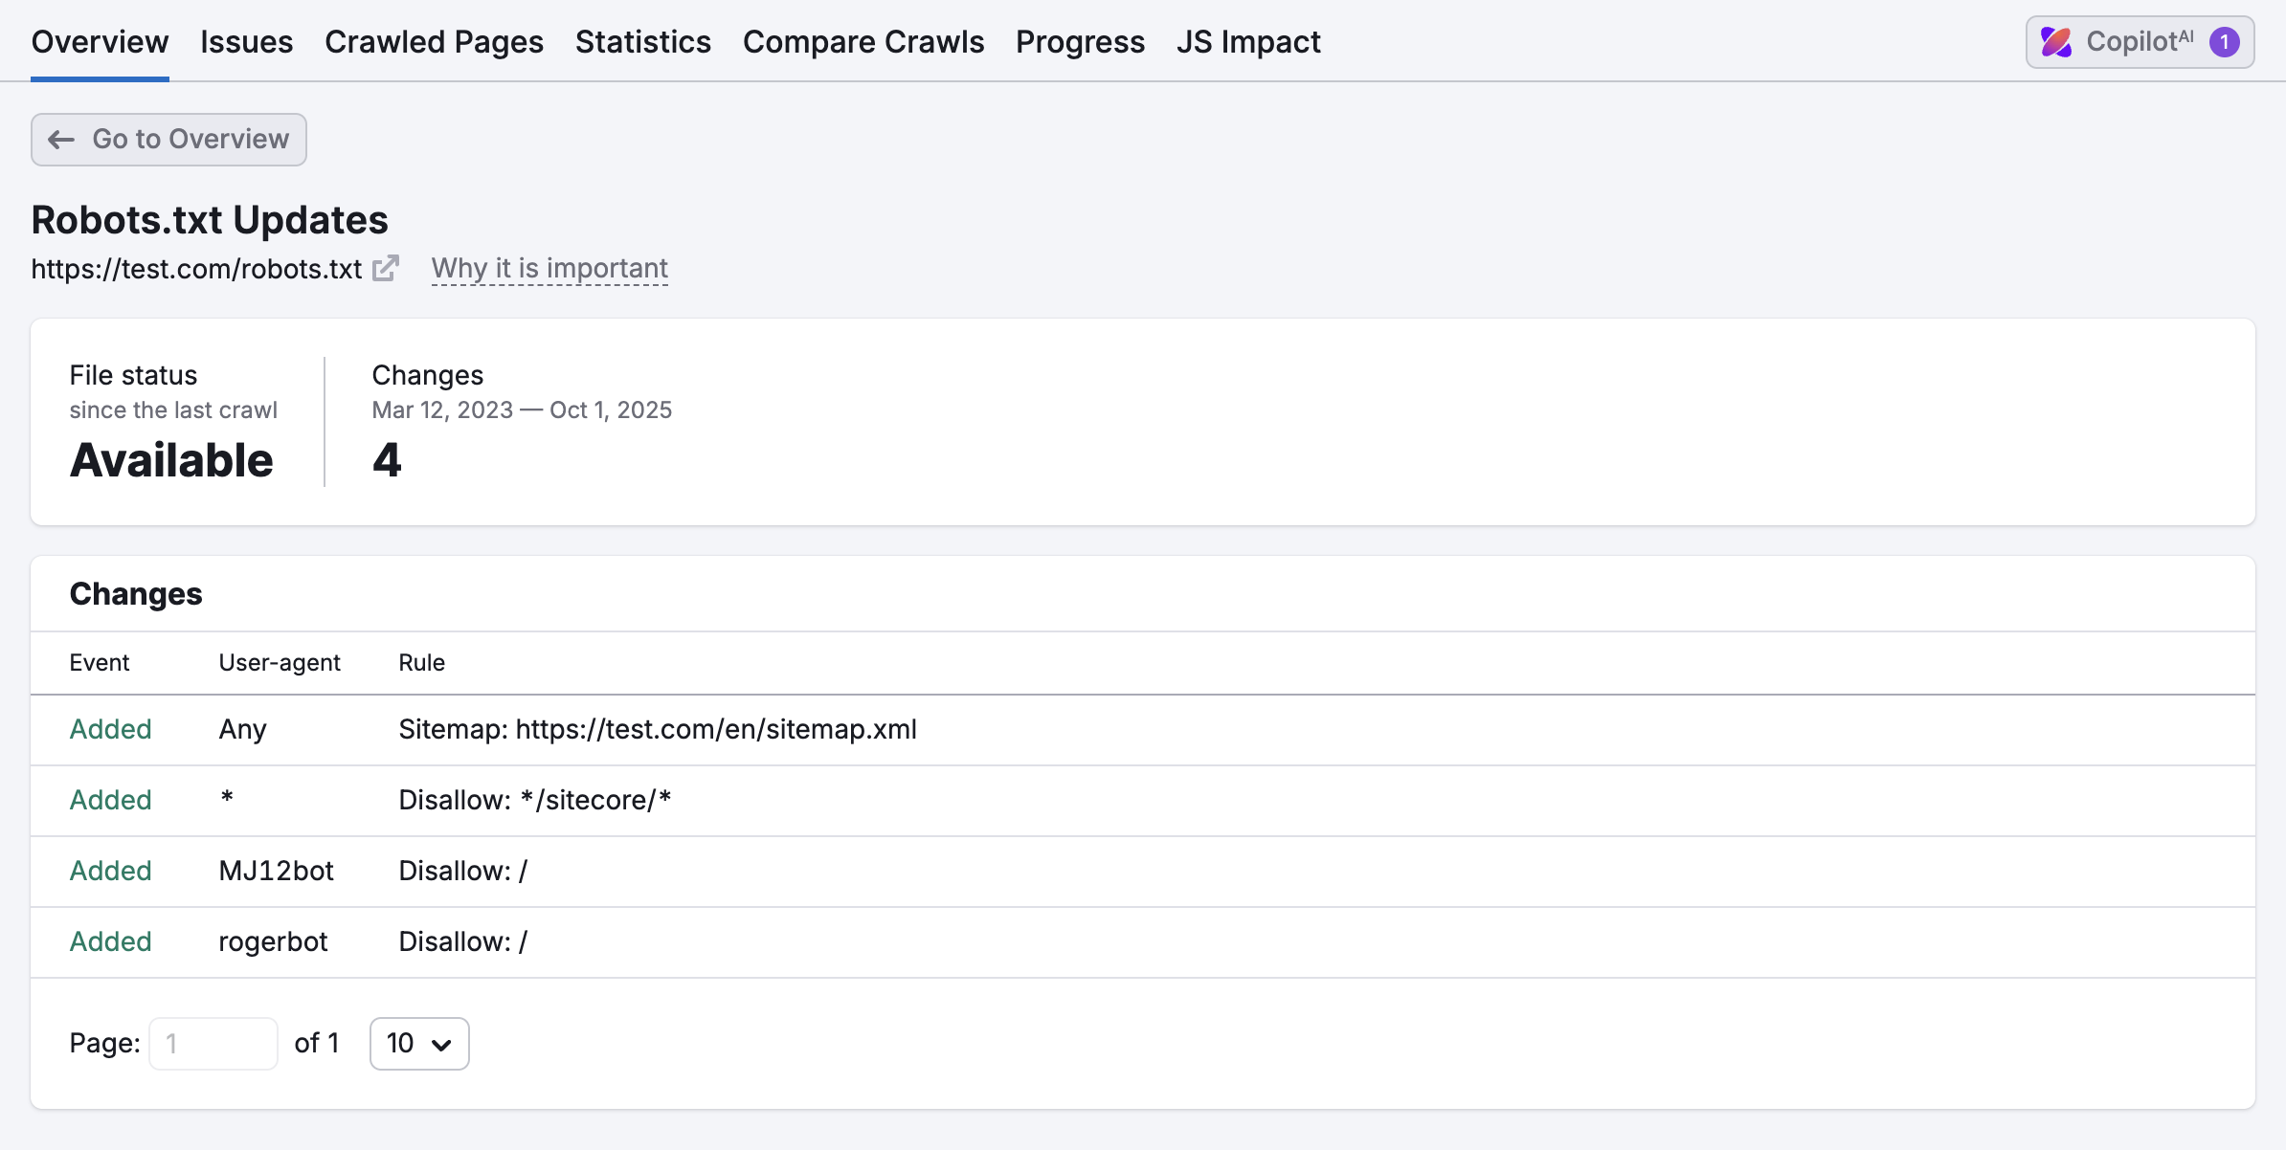
Task: Expand the Changes date range area
Action: coord(522,409)
